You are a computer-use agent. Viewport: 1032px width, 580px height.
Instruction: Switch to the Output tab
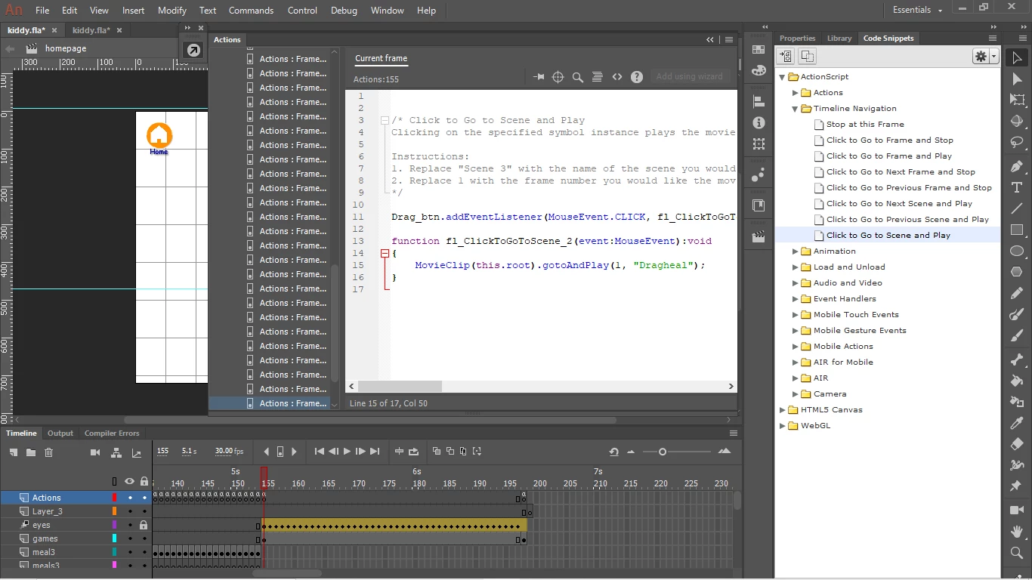pos(60,433)
